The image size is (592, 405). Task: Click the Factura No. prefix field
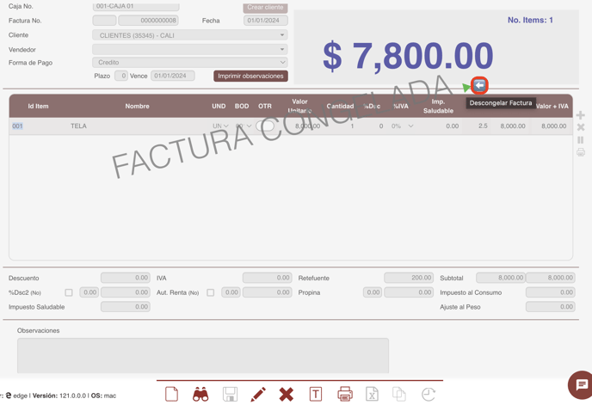(104, 21)
